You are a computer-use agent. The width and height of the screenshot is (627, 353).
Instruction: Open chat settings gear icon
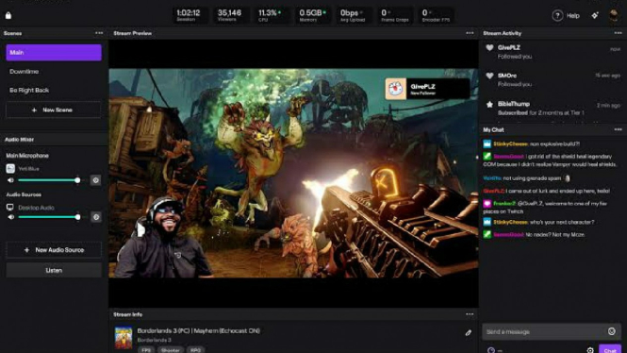pyautogui.click(x=590, y=350)
